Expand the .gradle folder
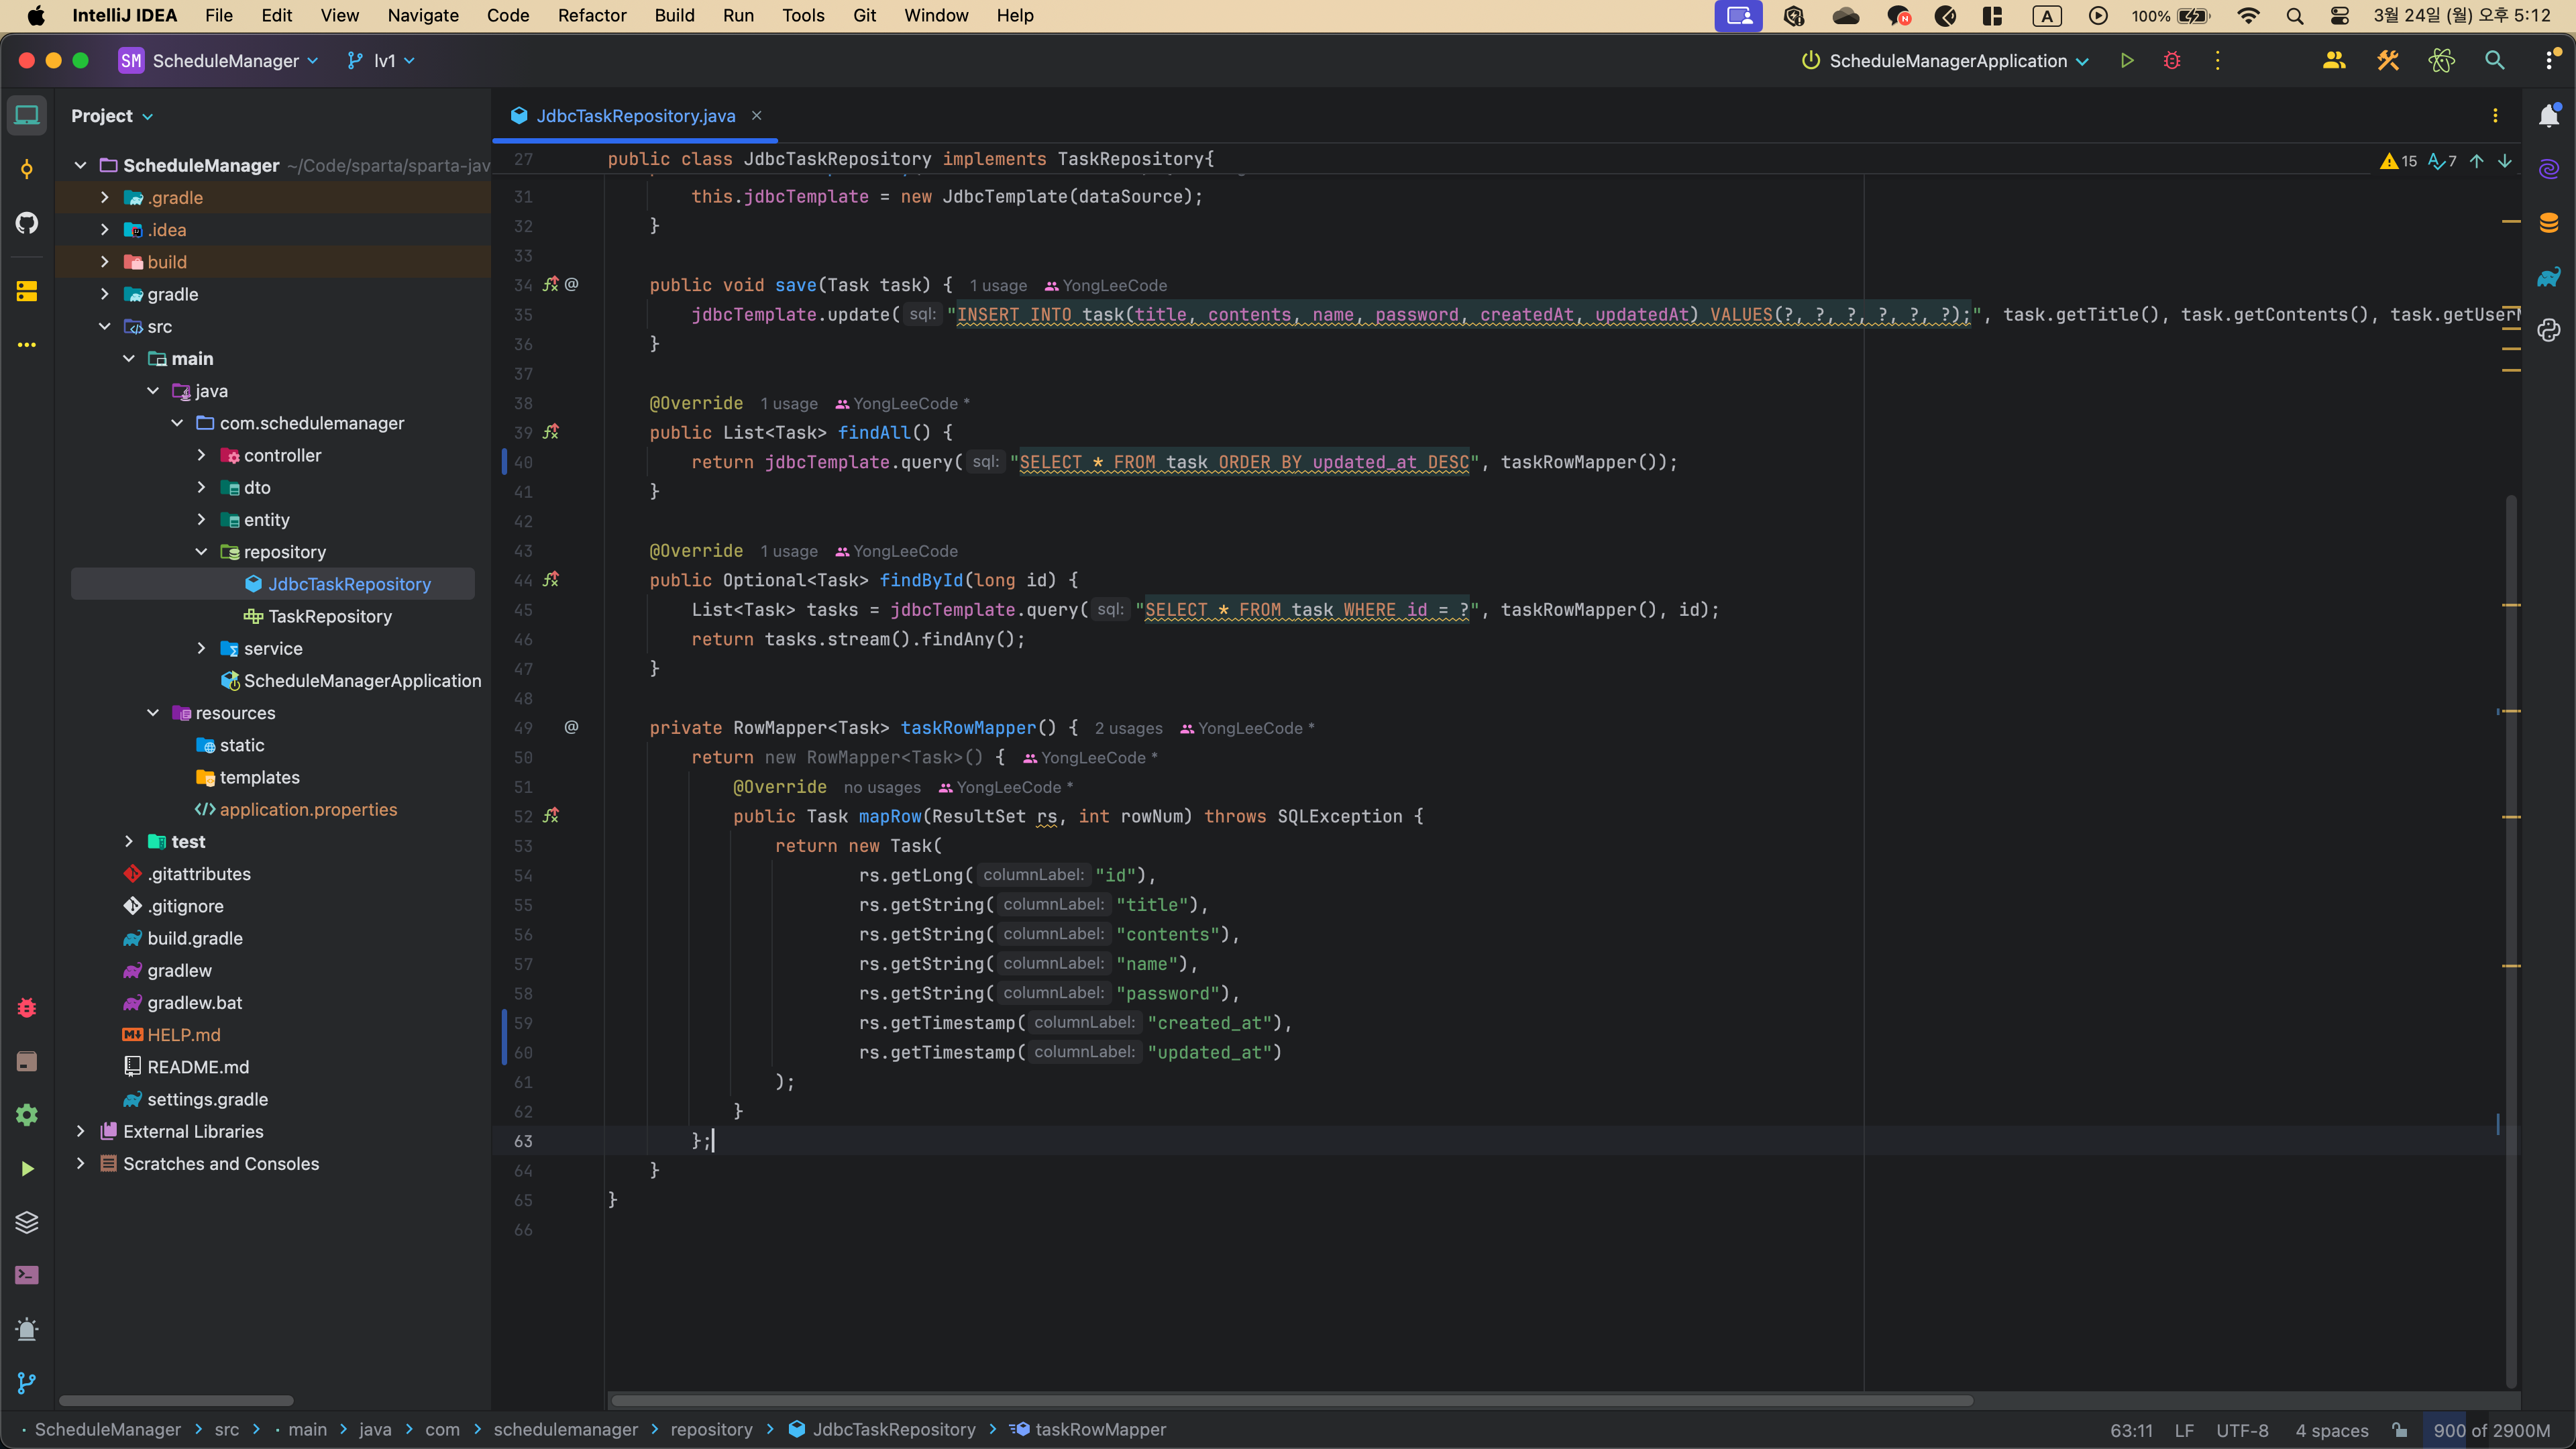Viewport: 2576px width, 1449px height. point(105,198)
